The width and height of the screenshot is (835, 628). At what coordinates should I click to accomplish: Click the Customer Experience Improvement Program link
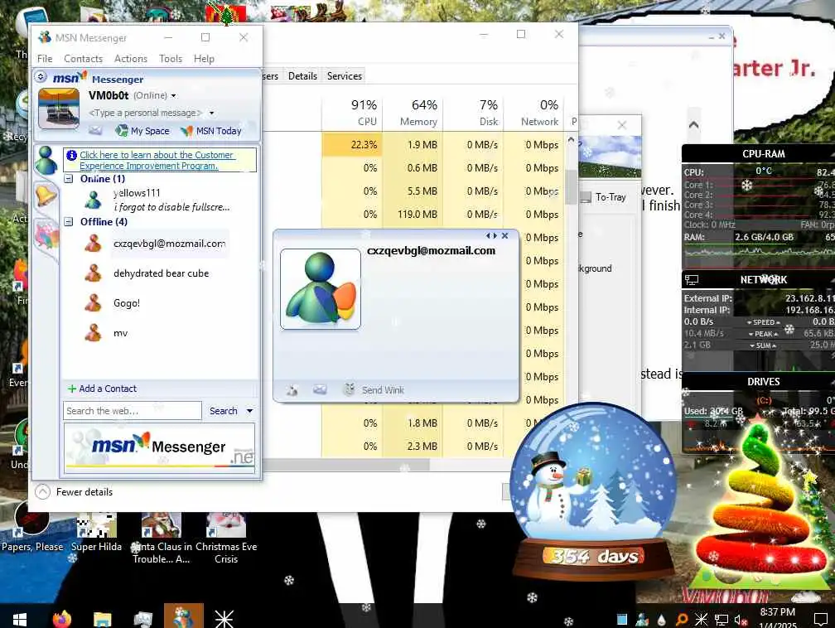pos(157,161)
